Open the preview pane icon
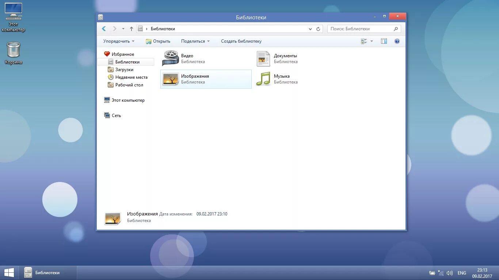499x280 pixels. pos(384,41)
